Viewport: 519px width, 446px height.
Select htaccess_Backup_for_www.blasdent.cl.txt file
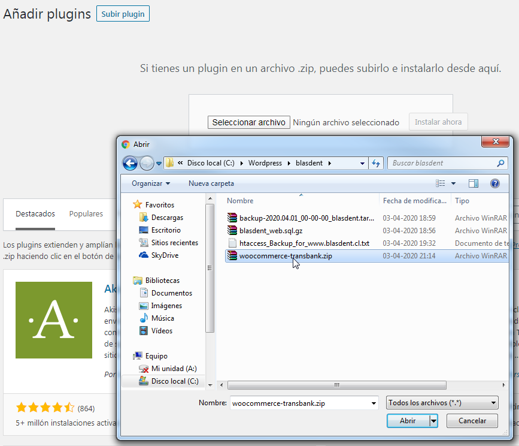[303, 243]
